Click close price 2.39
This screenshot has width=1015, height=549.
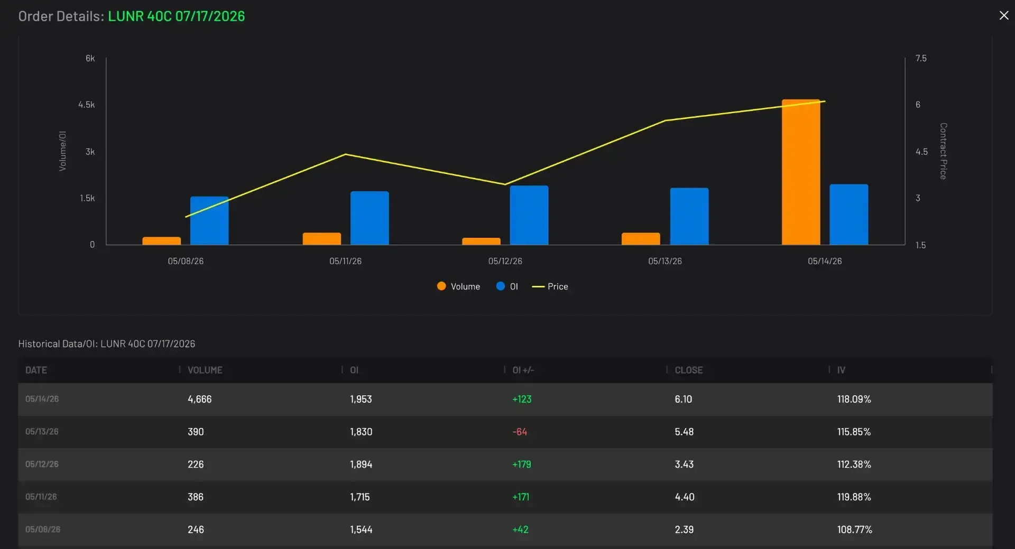(684, 529)
